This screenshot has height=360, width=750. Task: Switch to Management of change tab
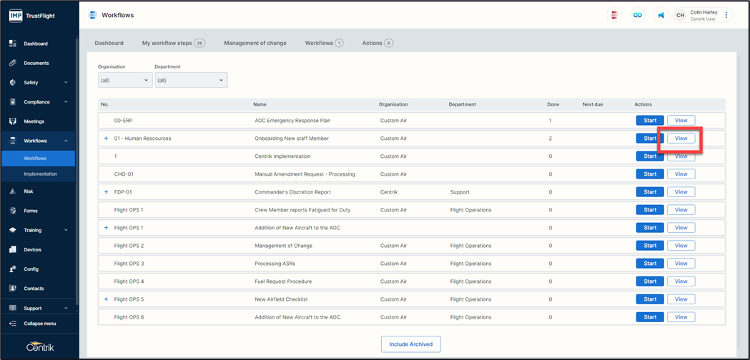point(255,43)
